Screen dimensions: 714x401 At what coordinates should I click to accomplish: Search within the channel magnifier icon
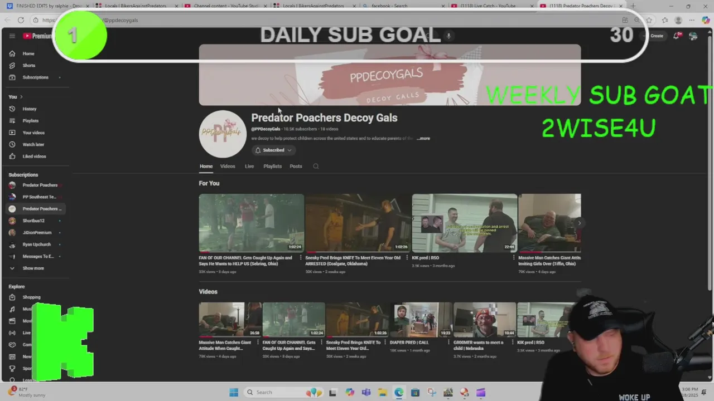pos(316,166)
